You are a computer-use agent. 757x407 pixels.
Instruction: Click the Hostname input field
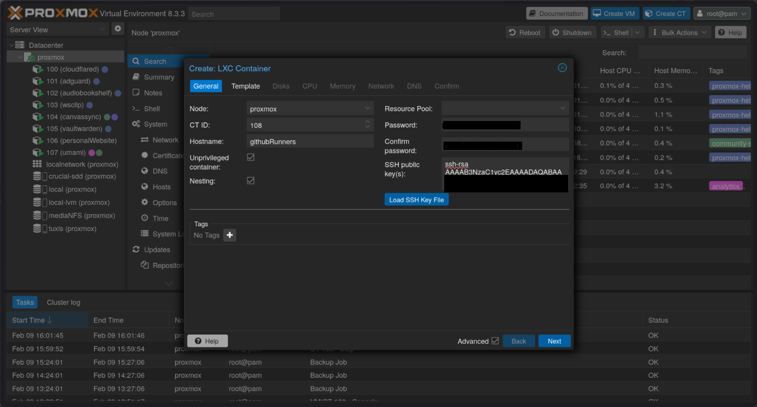pos(310,141)
